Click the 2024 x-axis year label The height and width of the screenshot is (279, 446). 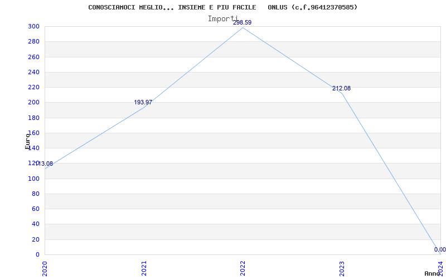pos(440,268)
